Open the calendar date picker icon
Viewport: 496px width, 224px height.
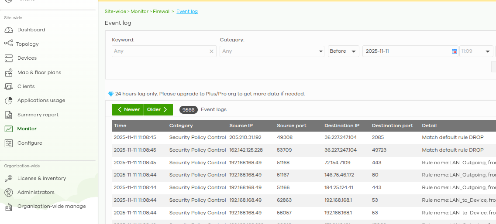tap(454, 51)
